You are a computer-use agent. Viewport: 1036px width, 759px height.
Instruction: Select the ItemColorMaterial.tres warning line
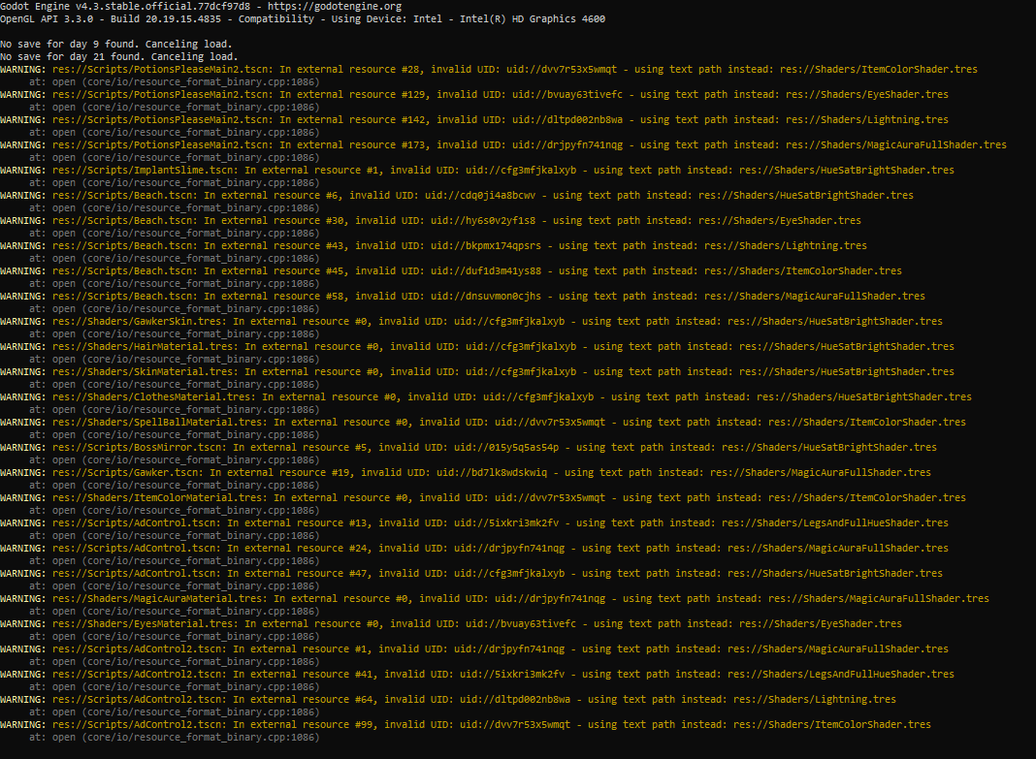tap(483, 497)
